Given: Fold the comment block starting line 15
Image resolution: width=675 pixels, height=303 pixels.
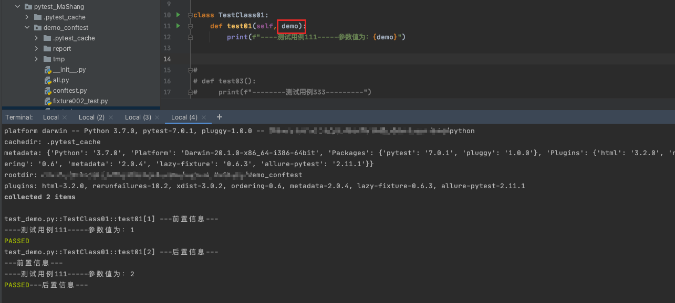Looking at the screenshot, I should tap(190, 70).
